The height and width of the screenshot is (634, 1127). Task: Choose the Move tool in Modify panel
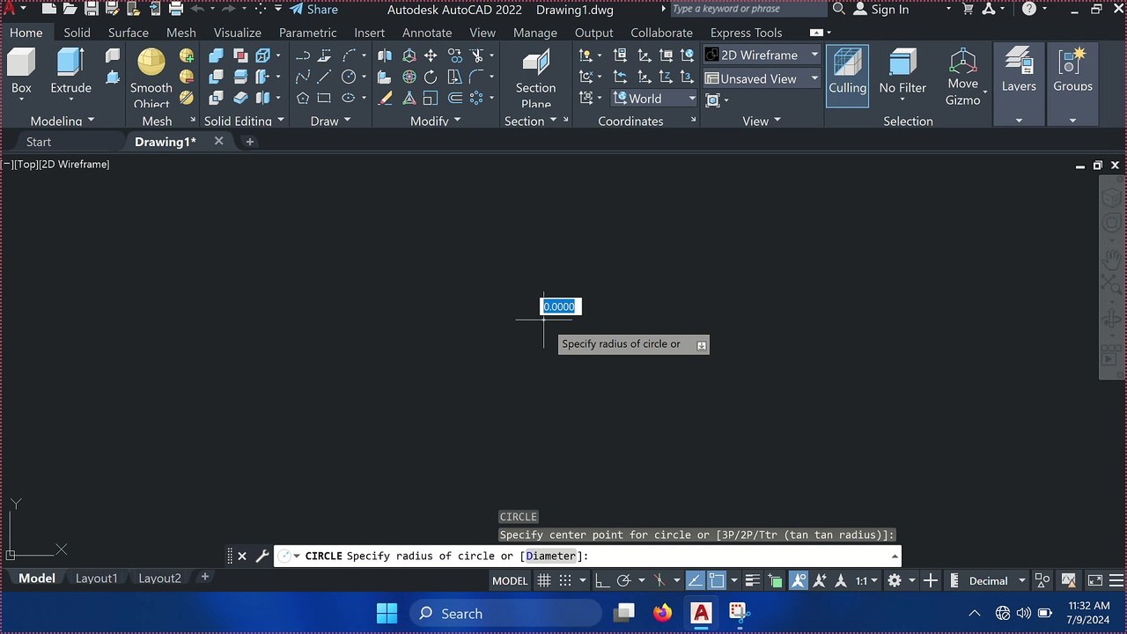click(431, 55)
